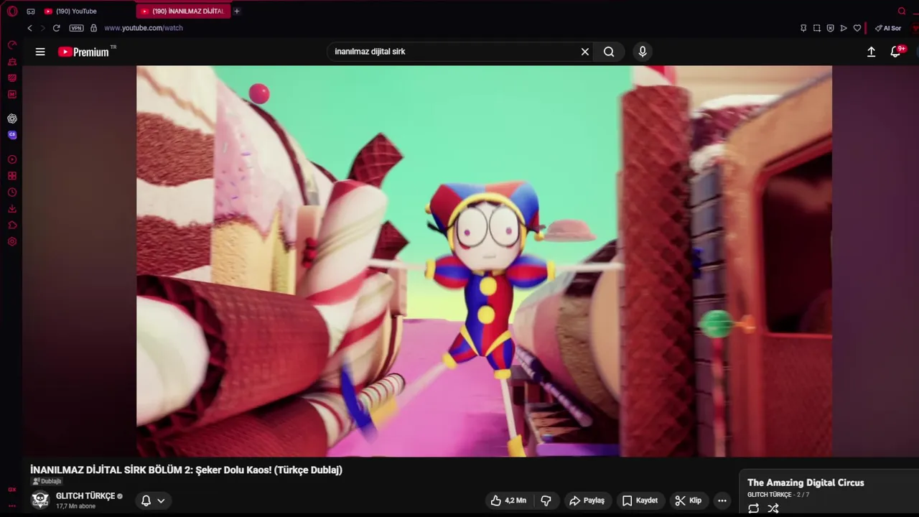Click the '17,7 Mn abone' subscriber count

pyautogui.click(x=75, y=506)
